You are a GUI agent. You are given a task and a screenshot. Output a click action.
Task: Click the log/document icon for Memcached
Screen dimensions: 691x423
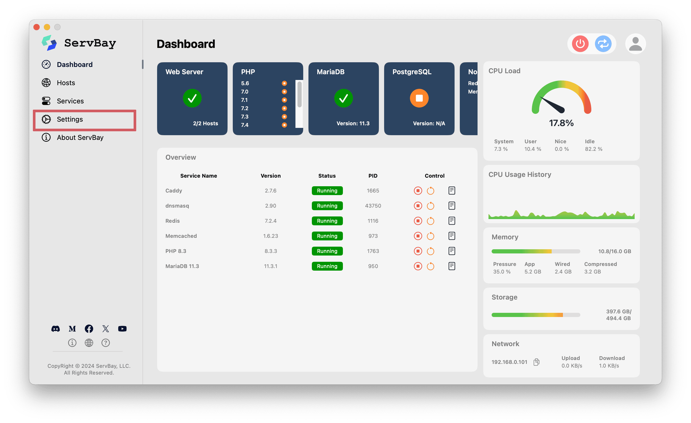(452, 236)
